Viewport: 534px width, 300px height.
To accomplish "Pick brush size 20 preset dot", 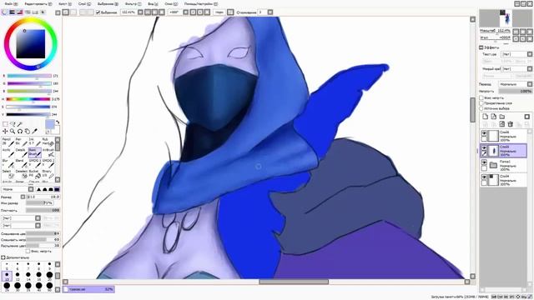I will tap(49, 275).
